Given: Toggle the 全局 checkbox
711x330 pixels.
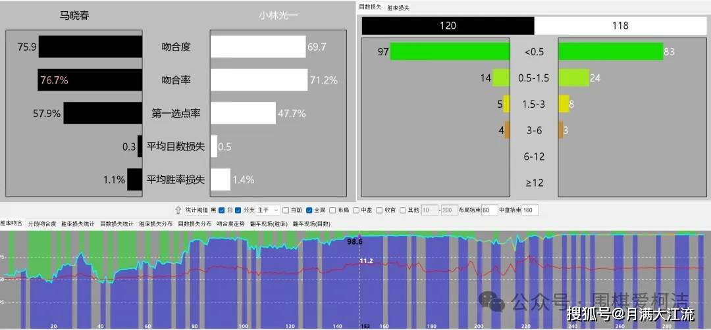Looking at the screenshot, I should (309, 210).
